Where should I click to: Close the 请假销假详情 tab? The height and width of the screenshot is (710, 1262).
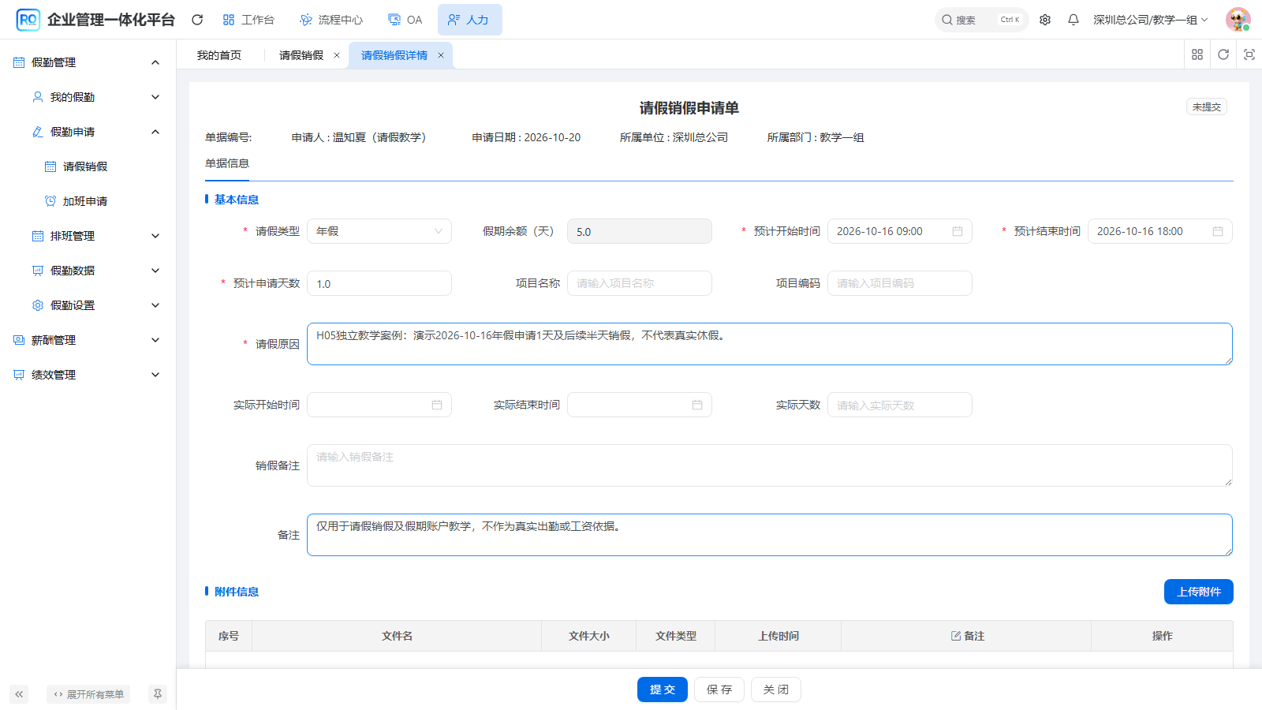click(441, 55)
